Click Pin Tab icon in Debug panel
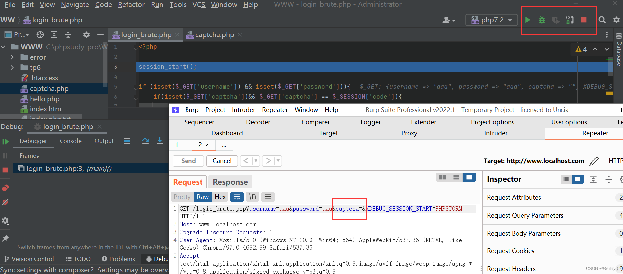The image size is (623, 274). (5, 239)
